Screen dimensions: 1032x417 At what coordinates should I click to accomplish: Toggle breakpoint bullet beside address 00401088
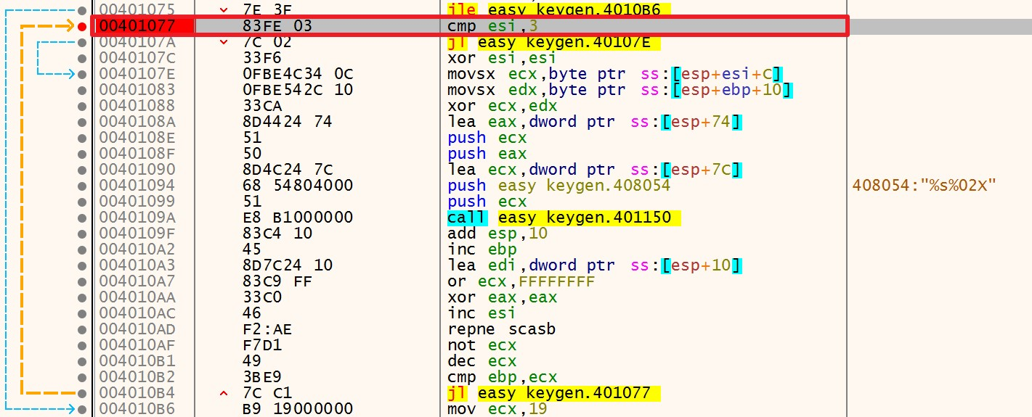pyautogui.click(x=82, y=106)
